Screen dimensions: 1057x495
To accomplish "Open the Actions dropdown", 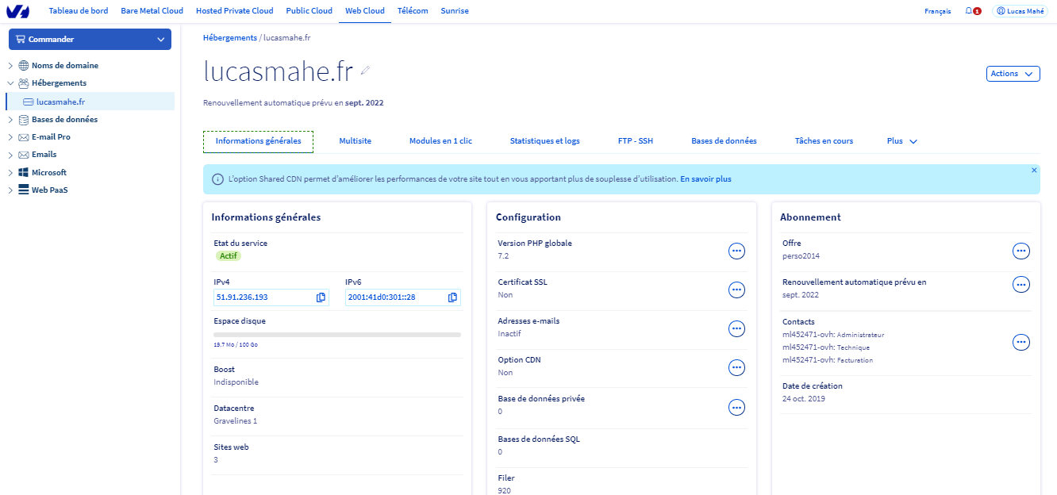I will tap(1012, 74).
